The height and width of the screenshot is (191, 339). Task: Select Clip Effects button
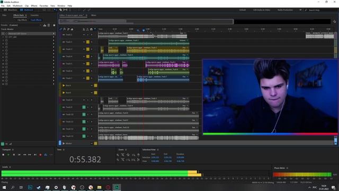point(22,20)
